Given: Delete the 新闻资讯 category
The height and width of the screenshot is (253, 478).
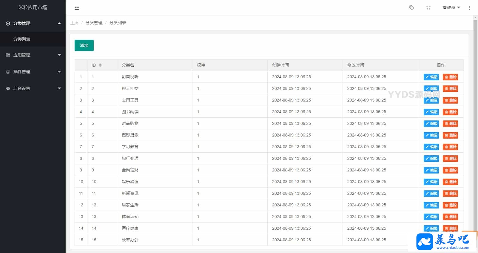Looking at the screenshot, I should pyautogui.click(x=450, y=194).
